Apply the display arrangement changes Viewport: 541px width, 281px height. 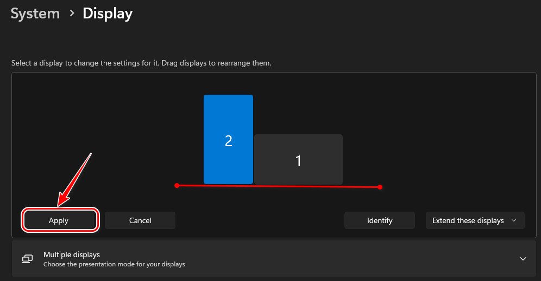(x=60, y=220)
